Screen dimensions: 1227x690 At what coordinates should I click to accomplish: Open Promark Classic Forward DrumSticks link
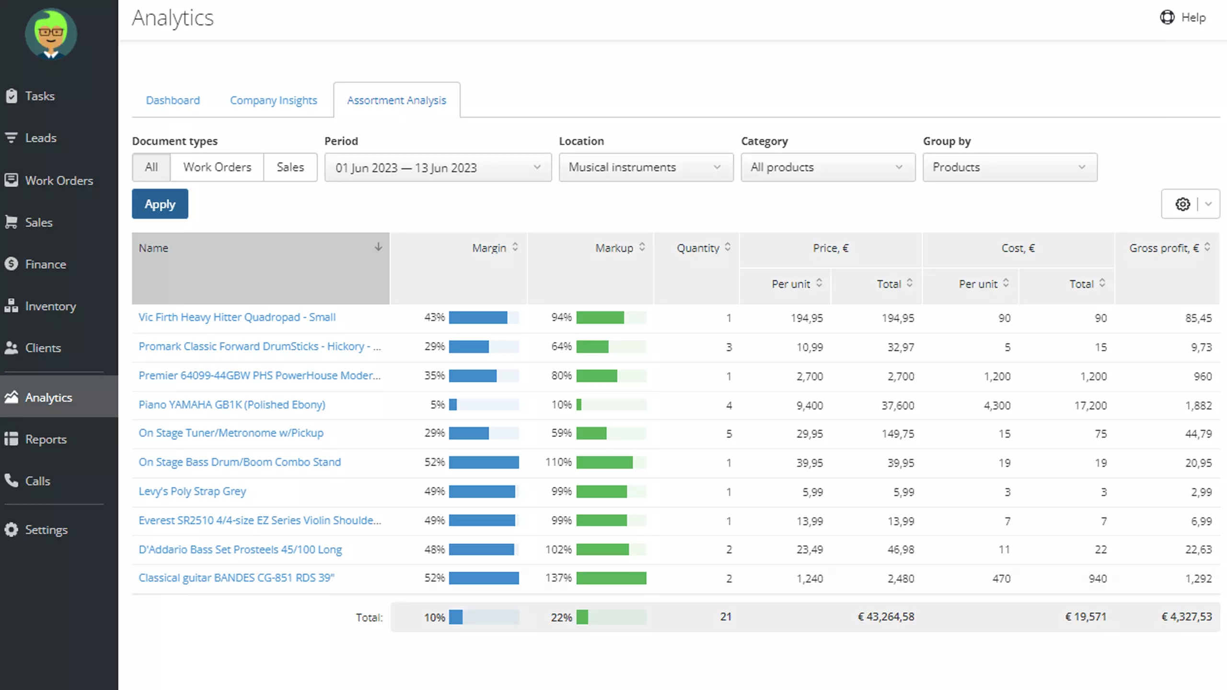[260, 346]
